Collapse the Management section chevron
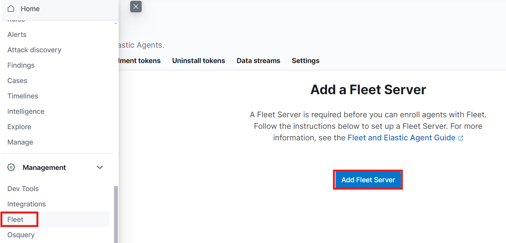This screenshot has width=506, height=243. point(100,167)
